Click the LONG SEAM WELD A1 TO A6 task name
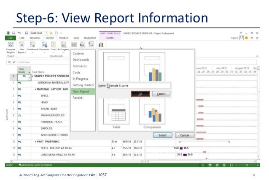This screenshot has height=180, width=269. pyautogui.click(x=58, y=155)
